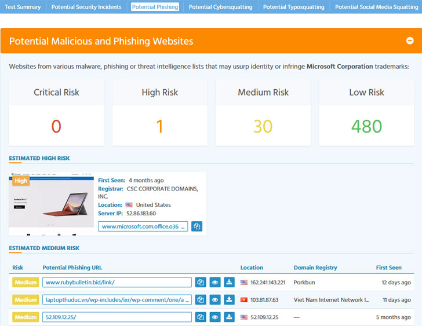Image resolution: width=422 pixels, height=326 pixels.
Task: Copy the 52.109.12.25/ URL
Action: click(201, 317)
